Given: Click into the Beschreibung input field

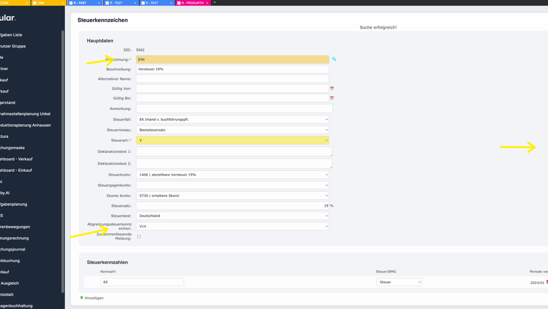Looking at the screenshot, I should tap(232, 69).
